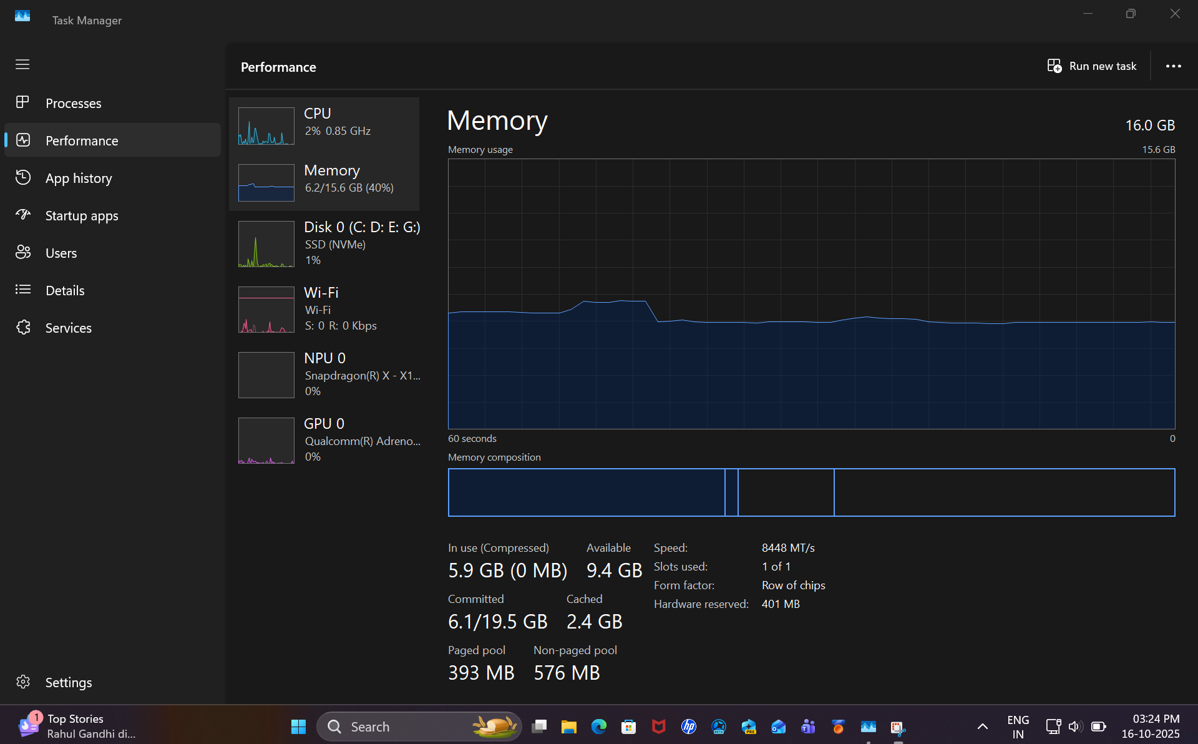
Task: Select the CPU performance graph
Action: point(324,125)
